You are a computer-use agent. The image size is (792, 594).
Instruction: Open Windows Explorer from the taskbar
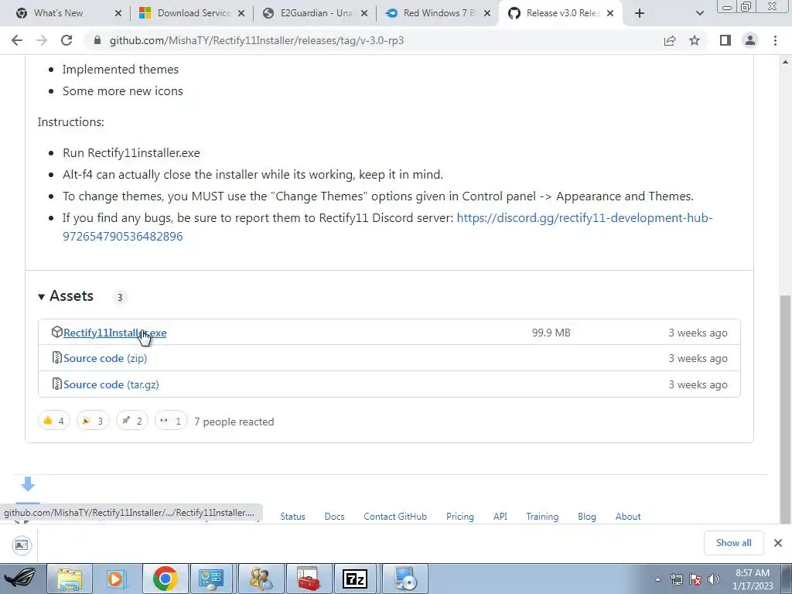[70, 579]
